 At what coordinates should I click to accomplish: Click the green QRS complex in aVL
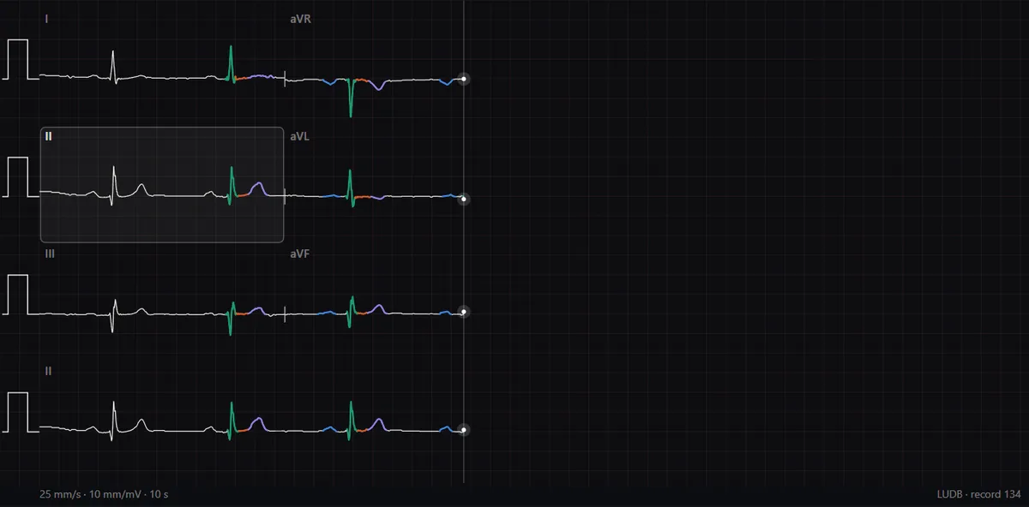[x=350, y=187]
